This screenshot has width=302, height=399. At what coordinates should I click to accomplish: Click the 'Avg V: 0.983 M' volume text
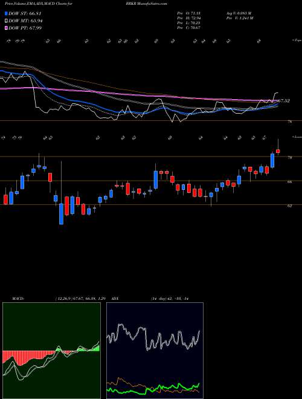click(239, 13)
